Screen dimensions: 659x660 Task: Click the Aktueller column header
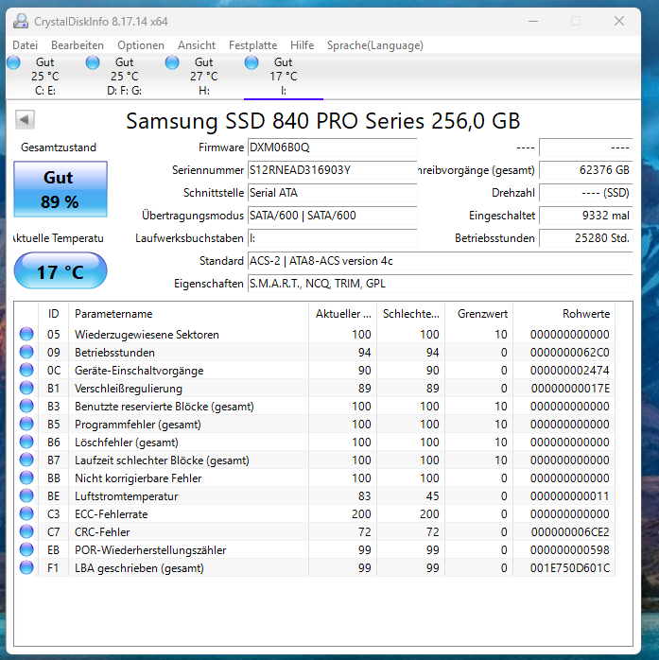click(343, 314)
